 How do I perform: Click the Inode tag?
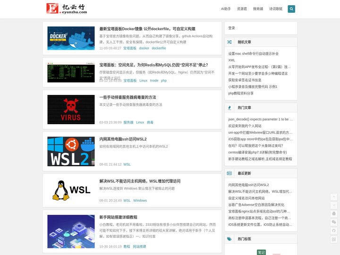pyautogui.click(x=154, y=80)
